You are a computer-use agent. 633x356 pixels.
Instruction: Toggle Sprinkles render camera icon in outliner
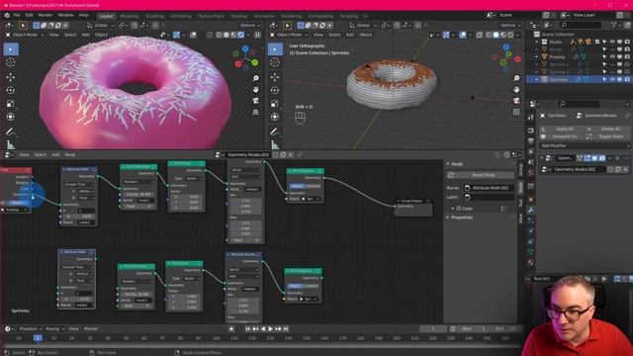(627, 79)
